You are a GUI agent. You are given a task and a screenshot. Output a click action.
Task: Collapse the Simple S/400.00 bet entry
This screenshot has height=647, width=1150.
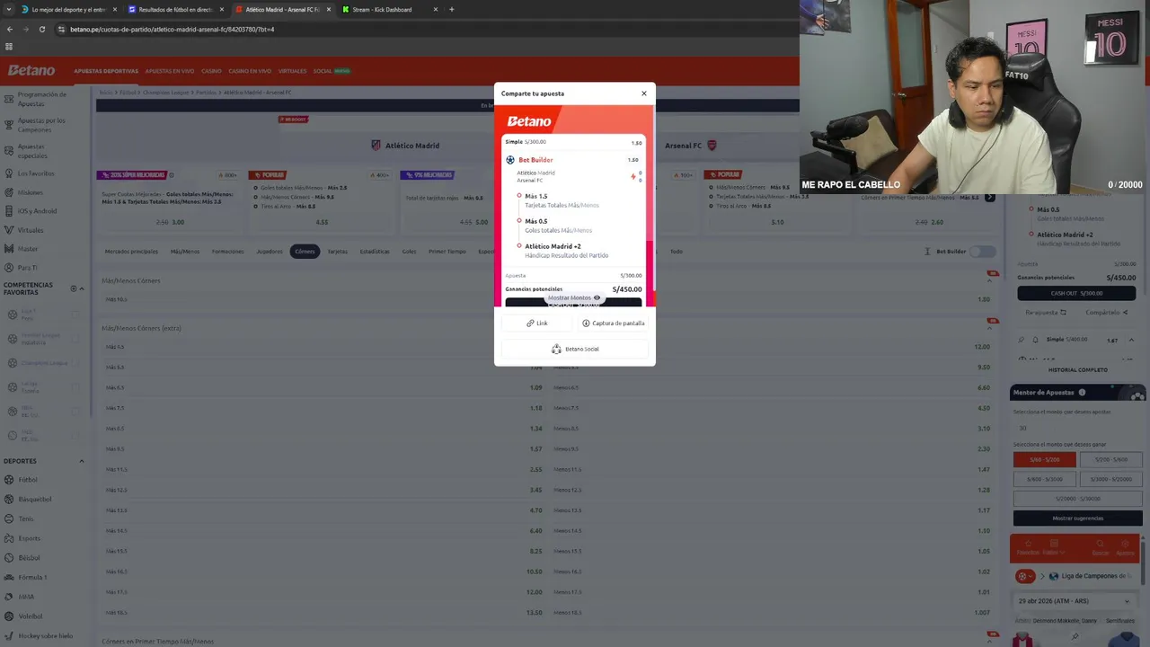pos(1131,340)
